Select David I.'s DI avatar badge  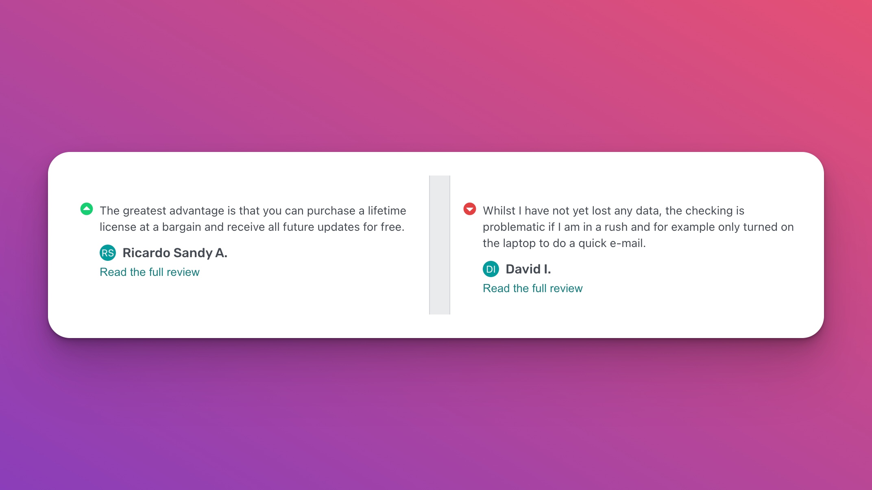(x=490, y=269)
